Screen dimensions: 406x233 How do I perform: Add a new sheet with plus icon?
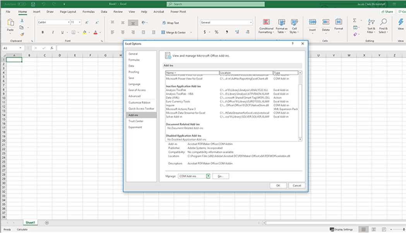tap(47, 223)
